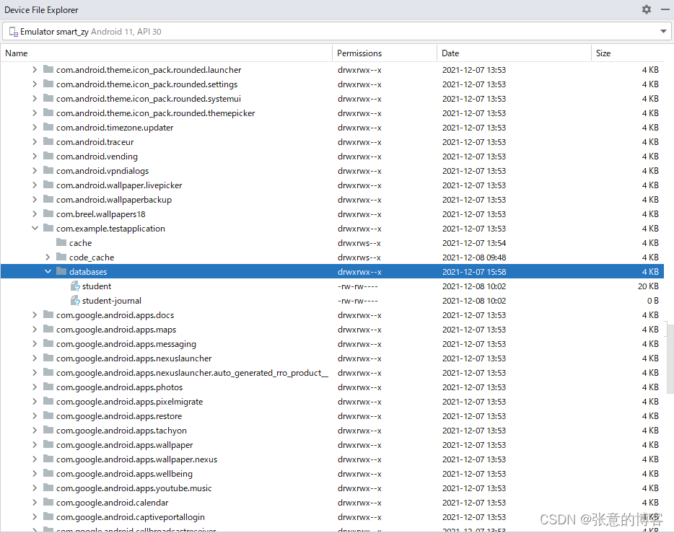Screen dimensions: 674x533
Task: Click the databases folder icon
Action: click(61, 271)
